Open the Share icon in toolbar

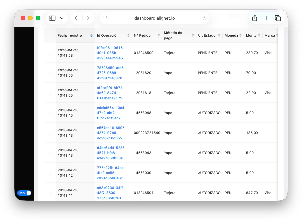(255, 18)
